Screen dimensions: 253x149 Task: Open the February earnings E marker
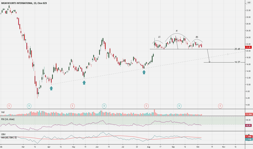coord(9,106)
